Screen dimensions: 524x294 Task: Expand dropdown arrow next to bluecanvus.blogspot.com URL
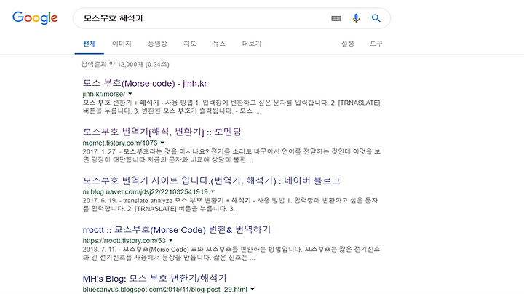pos(253,290)
